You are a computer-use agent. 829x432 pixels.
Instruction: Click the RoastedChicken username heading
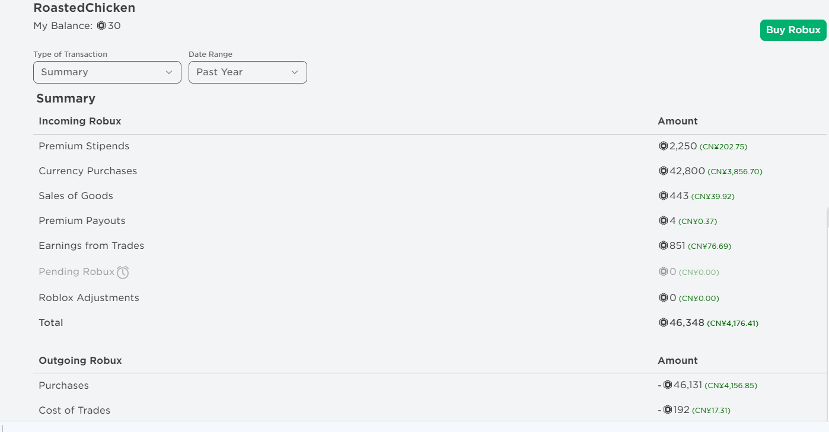(x=84, y=8)
